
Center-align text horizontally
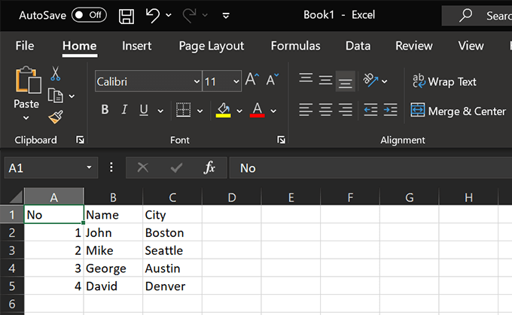325,111
